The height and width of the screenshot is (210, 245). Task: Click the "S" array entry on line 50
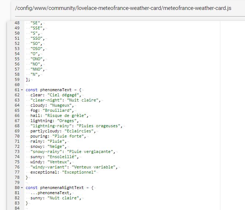(x=34, y=33)
